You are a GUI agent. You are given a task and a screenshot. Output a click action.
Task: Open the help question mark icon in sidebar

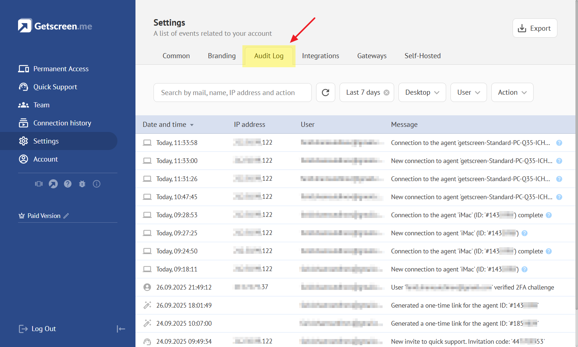click(x=68, y=184)
